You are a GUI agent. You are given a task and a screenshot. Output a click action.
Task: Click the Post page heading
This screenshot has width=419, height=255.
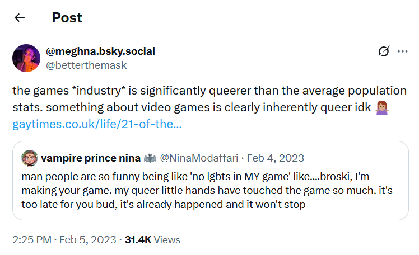coord(67,17)
